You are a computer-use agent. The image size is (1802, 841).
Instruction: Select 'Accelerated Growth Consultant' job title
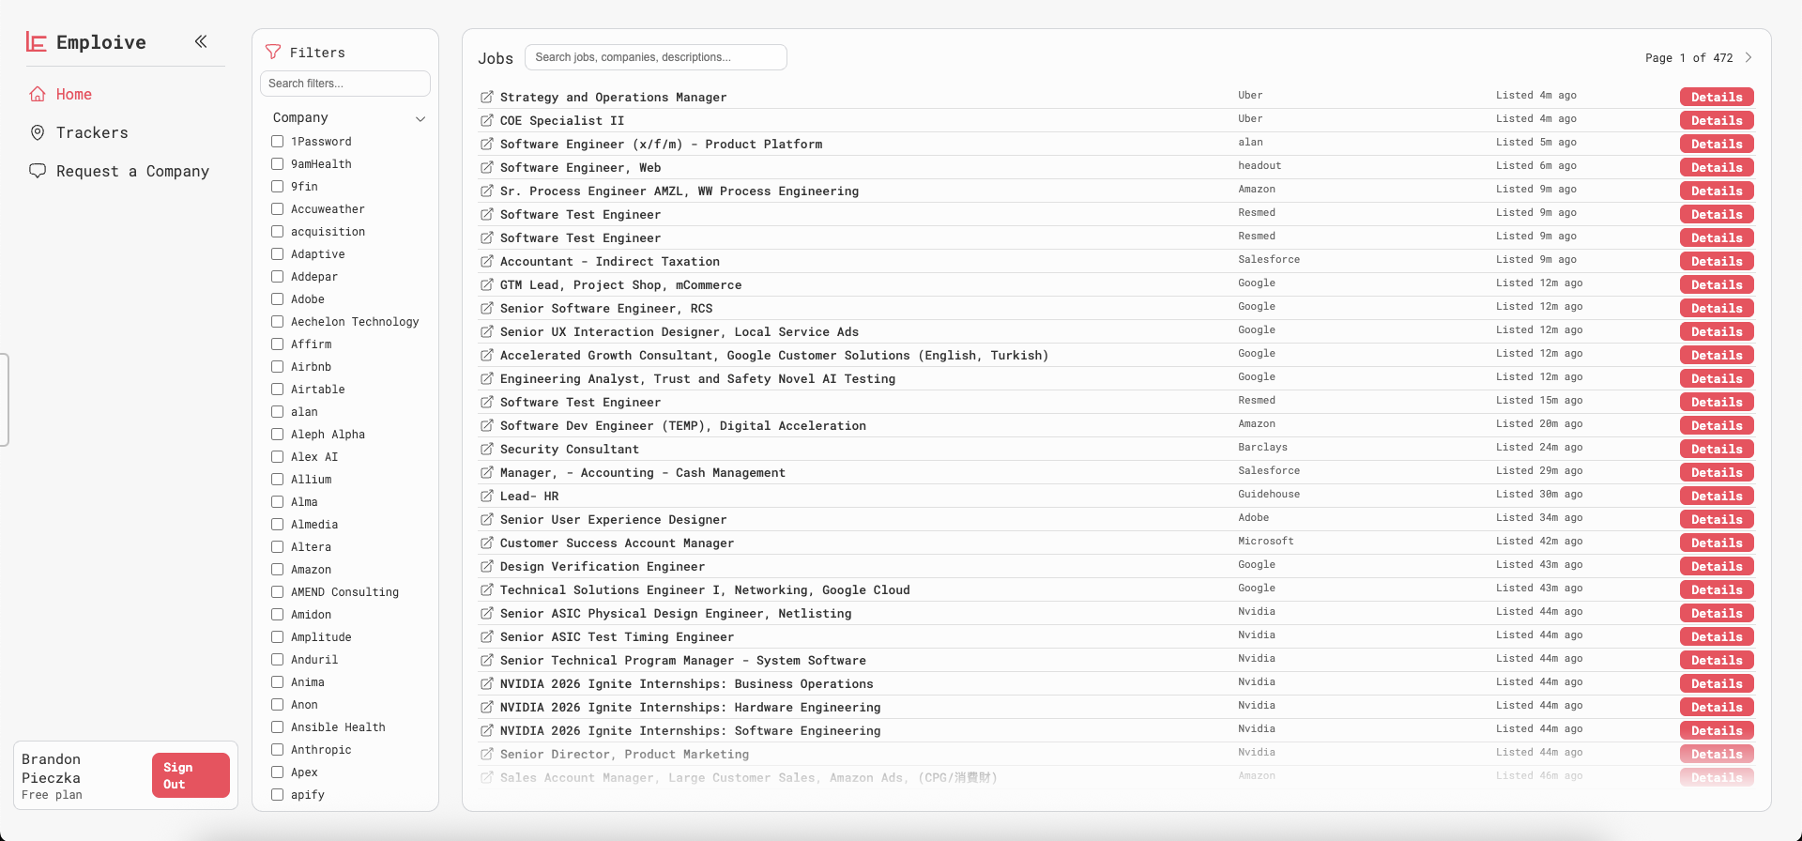[x=774, y=355]
